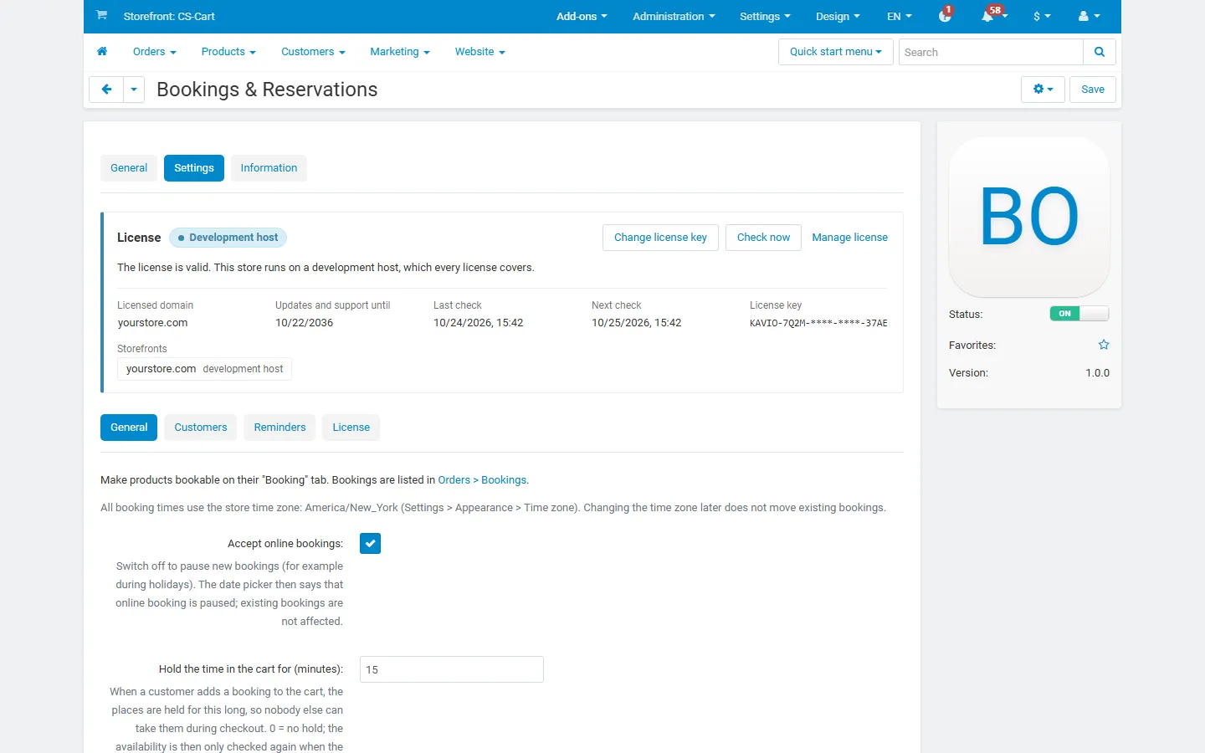The height and width of the screenshot is (753, 1205).
Task: Toggle the add-on Status switch
Action: coord(1079,314)
